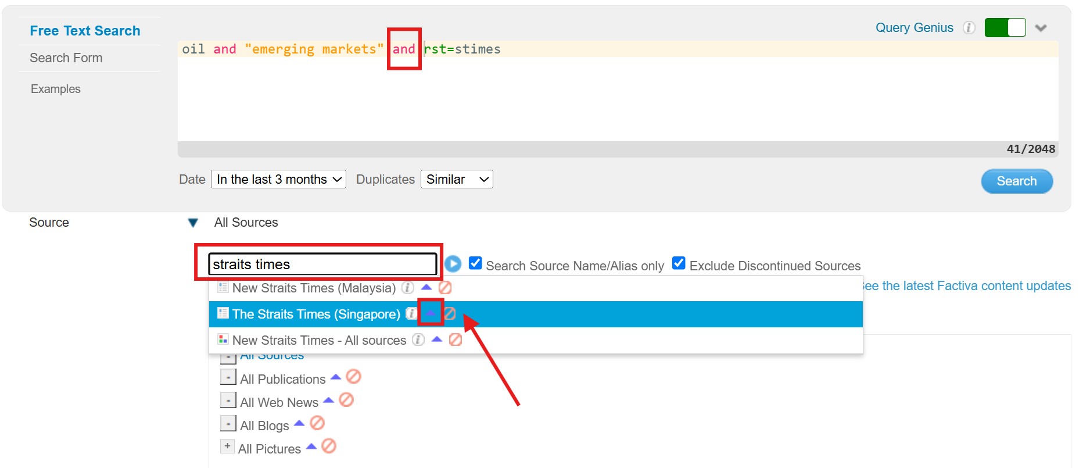Exclude All Publications with the red icon
The height and width of the screenshot is (468, 1083).
[x=353, y=377]
